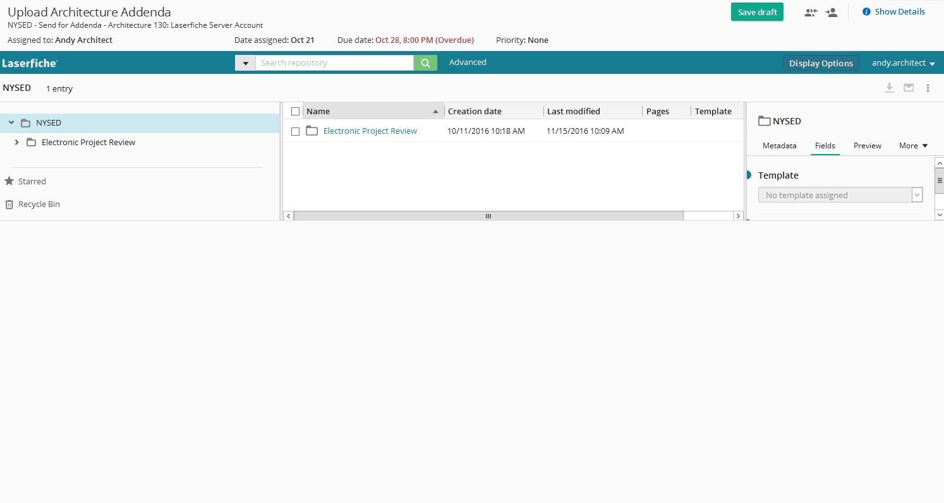Viewport: 944px width, 503px height.
Task: Expand the Electronic Project Review tree node
Action: pyautogui.click(x=17, y=143)
